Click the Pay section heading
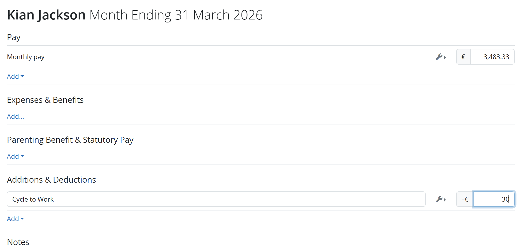Viewport: 523px width, 250px height. pyautogui.click(x=14, y=37)
